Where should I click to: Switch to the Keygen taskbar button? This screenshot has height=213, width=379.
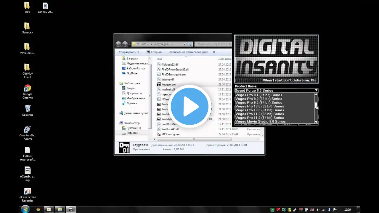pos(71,209)
